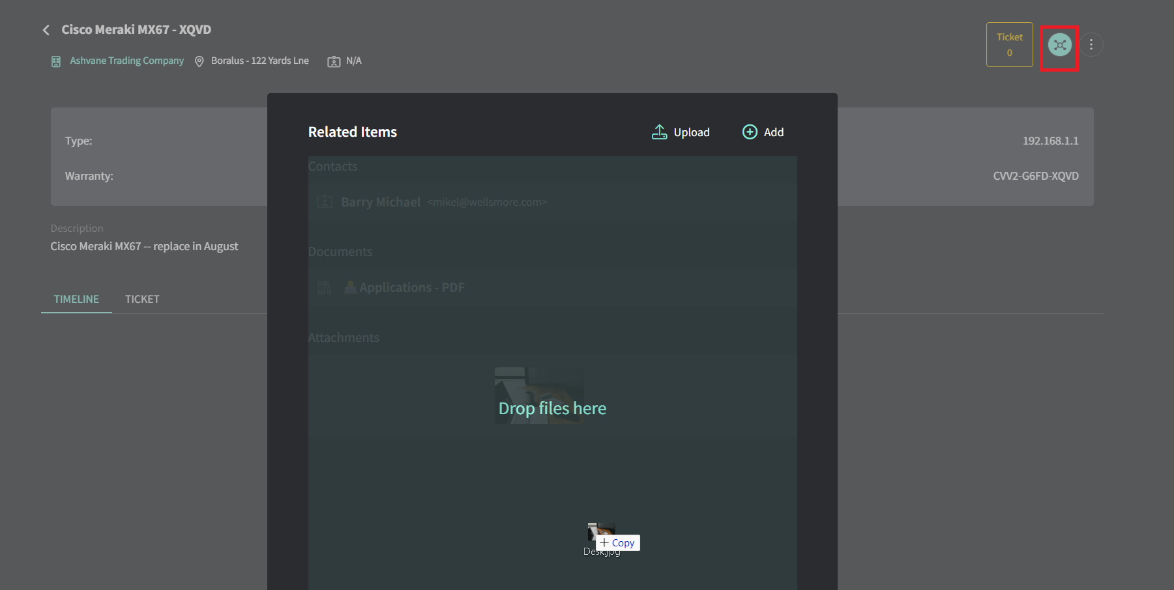Click Upload in Related Items panel
The width and height of the screenshot is (1174, 590).
coord(681,132)
